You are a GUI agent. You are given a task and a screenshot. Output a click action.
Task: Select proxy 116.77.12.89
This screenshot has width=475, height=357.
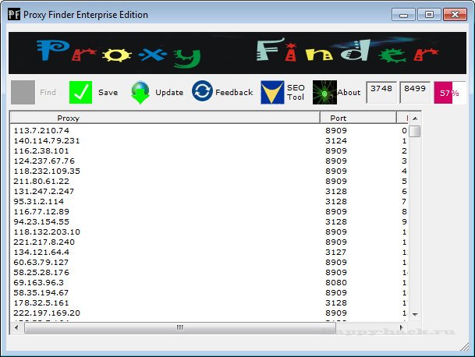click(x=41, y=212)
